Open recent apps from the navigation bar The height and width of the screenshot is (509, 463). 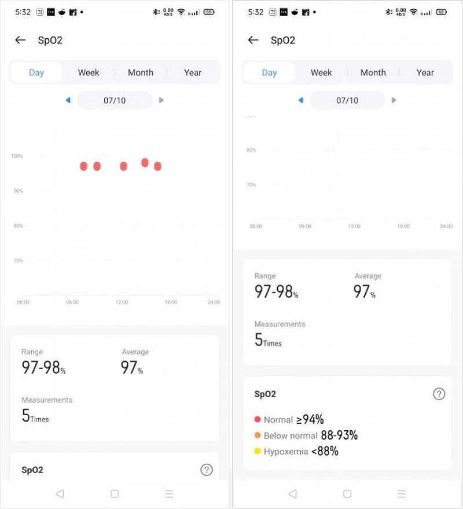[x=169, y=494]
